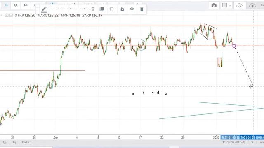Open left line end style dropdown
Screen dimensions: 264x148
[x=74, y=9]
